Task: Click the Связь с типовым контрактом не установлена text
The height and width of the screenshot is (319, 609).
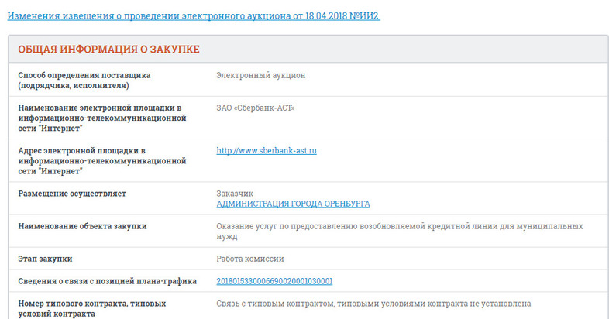Action: click(373, 304)
